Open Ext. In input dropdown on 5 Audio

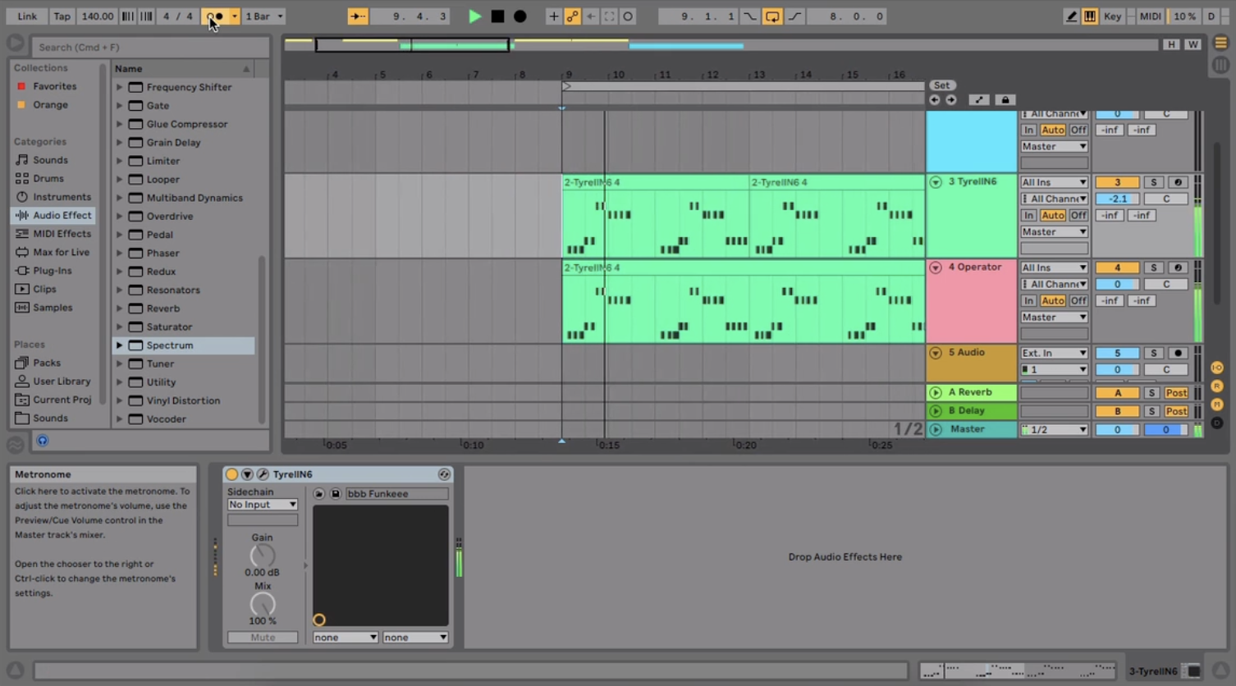click(1054, 353)
